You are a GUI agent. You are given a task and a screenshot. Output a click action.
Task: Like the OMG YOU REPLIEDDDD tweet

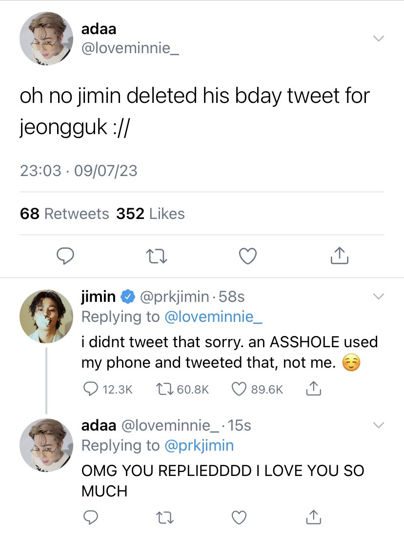point(239,517)
